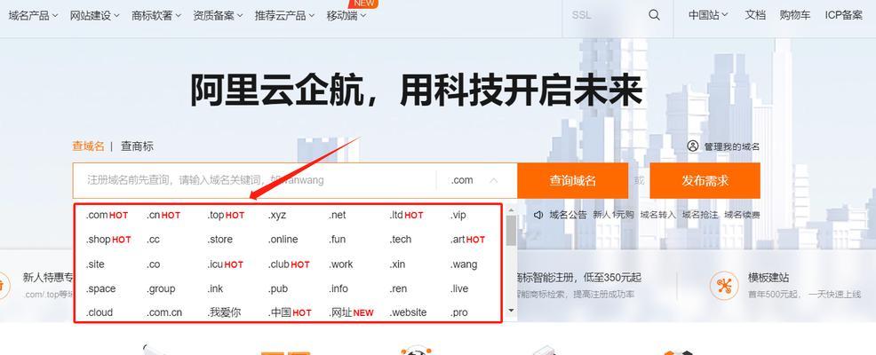Open the 新人1元购 link
Image resolution: width=876 pixels, height=355 pixels.
click(613, 215)
